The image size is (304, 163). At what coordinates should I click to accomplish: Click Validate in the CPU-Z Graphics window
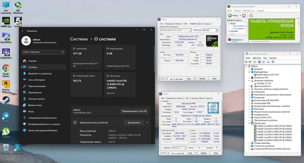(x=202, y=79)
